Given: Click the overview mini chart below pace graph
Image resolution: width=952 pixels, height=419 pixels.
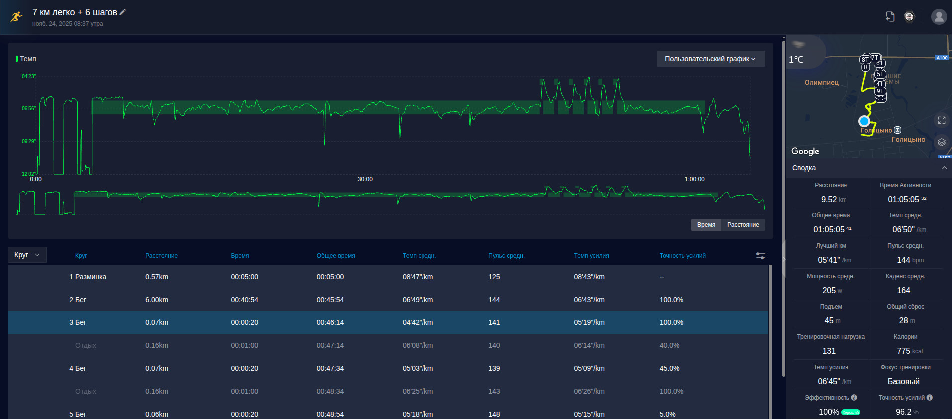Looking at the screenshot, I should (391, 201).
